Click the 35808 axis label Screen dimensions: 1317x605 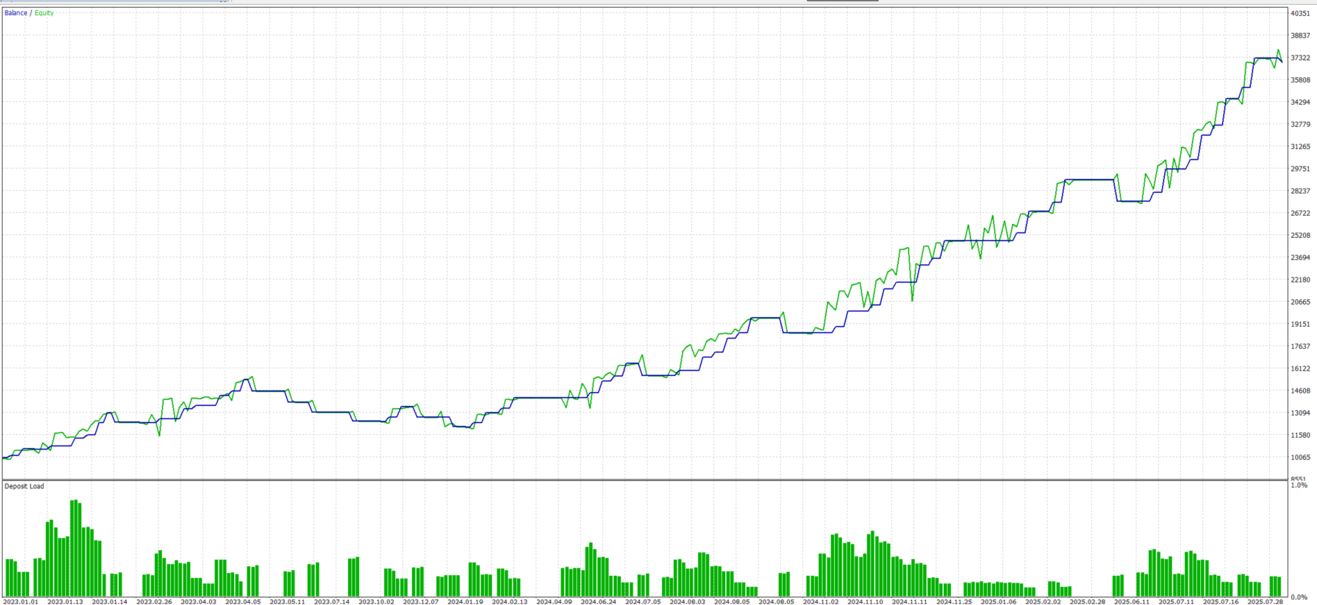pos(1300,80)
